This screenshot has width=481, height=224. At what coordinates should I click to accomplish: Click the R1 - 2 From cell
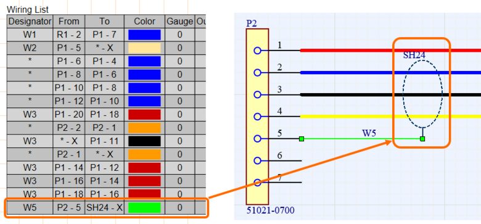(x=69, y=35)
